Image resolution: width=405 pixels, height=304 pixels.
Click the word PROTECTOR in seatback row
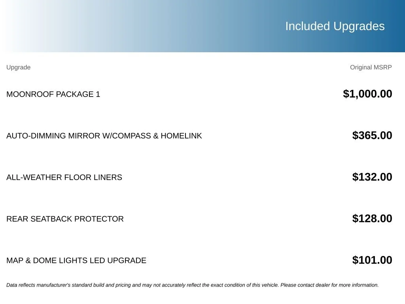point(99,219)
